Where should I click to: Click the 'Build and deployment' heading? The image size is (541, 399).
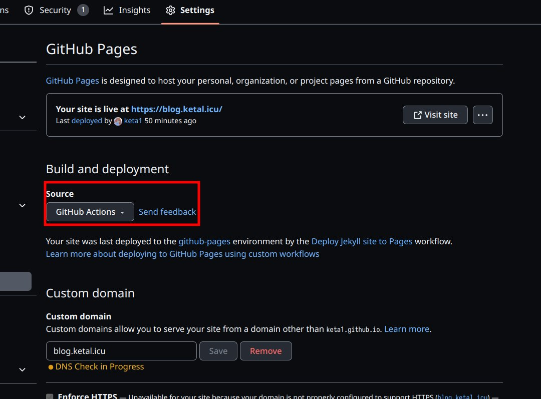[x=107, y=169]
